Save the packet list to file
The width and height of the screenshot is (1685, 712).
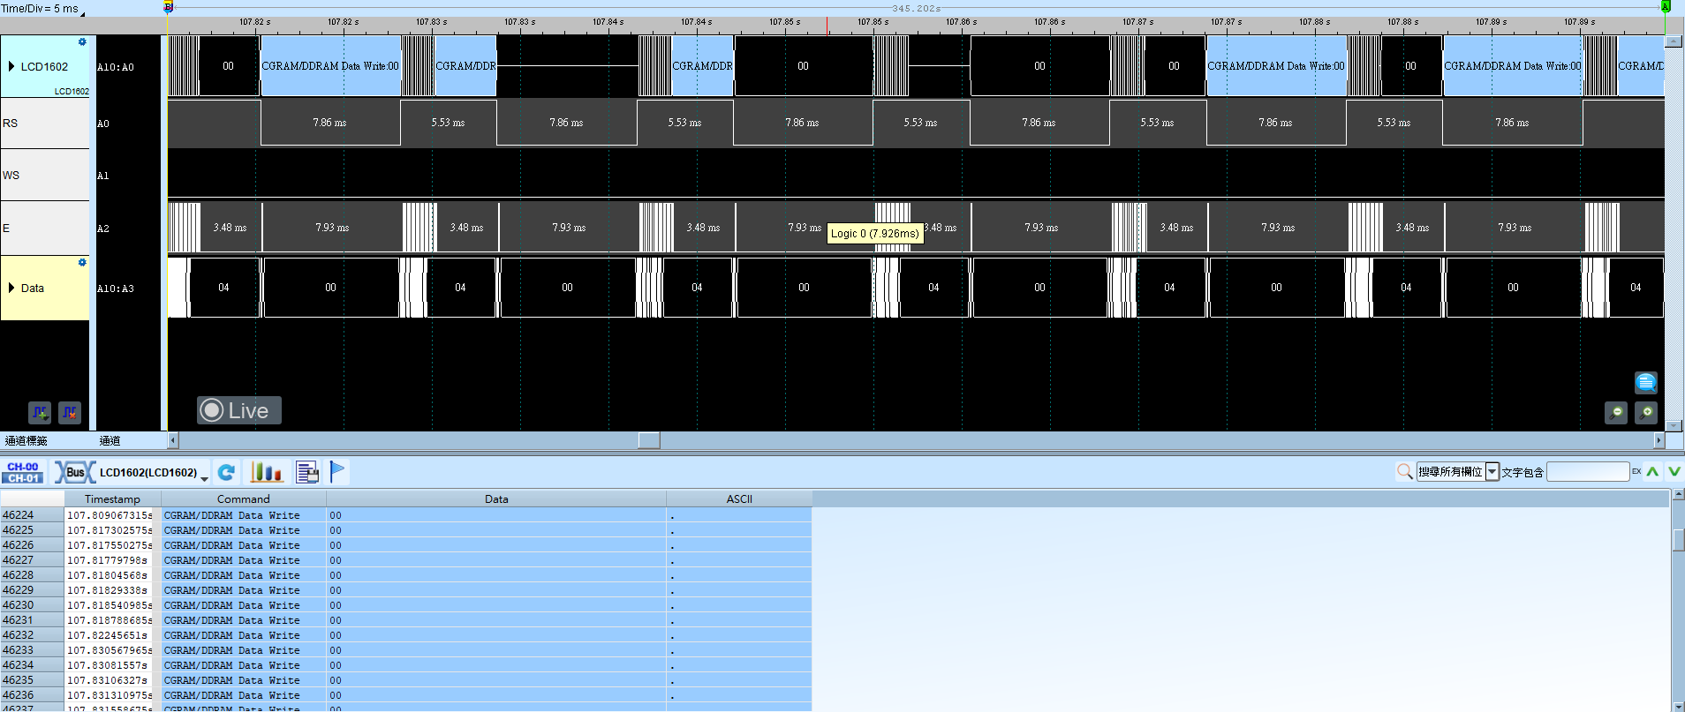pos(307,472)
